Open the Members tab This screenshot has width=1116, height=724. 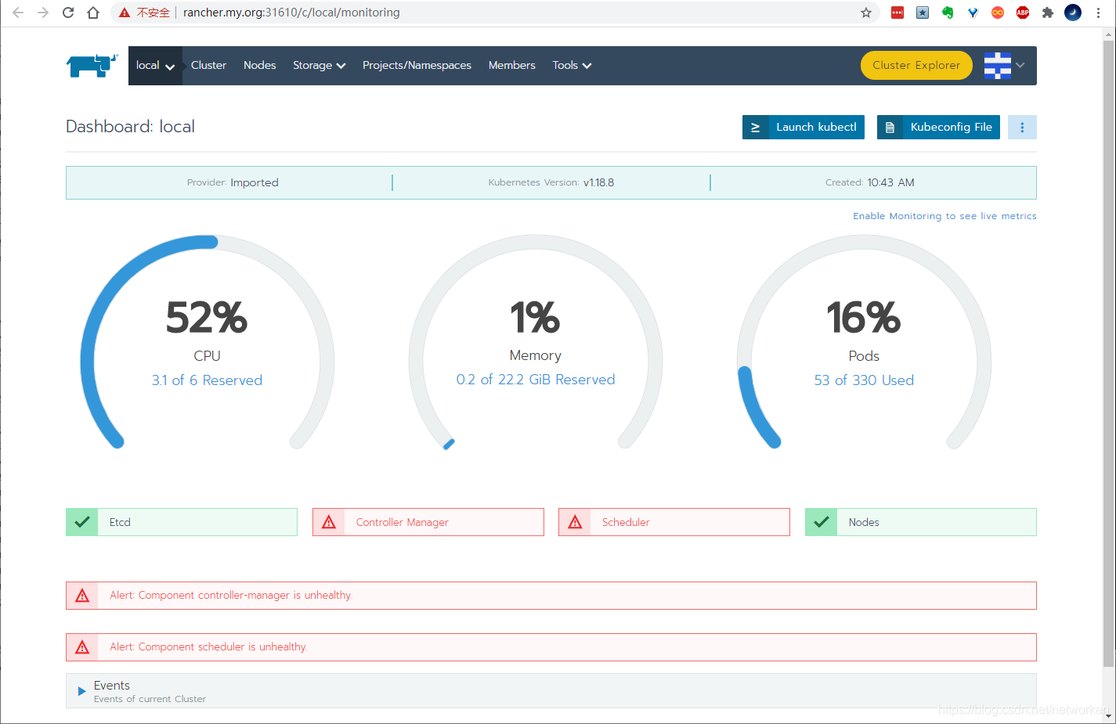pyautogui.click(x=512, y=66)
